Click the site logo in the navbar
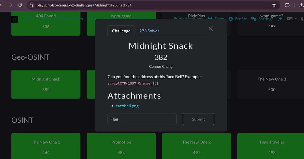 [15, 19]
